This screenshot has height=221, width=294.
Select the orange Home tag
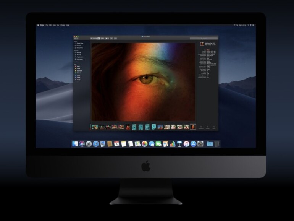pos(78,68)
